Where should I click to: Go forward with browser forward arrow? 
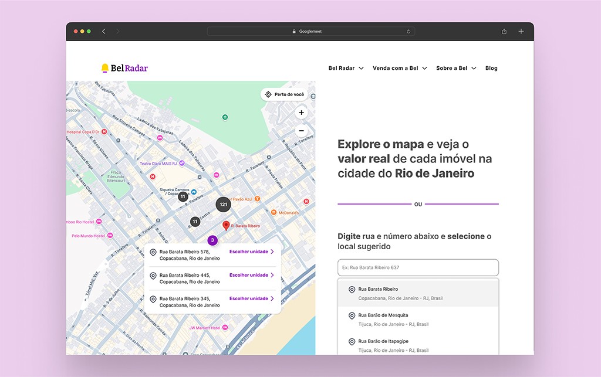117,32
